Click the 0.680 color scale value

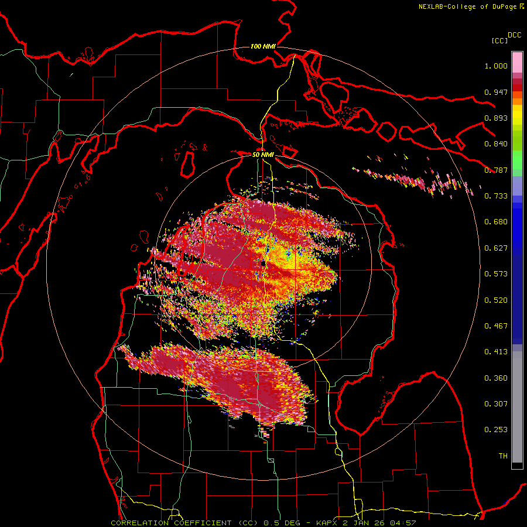(x=496, y=222)
